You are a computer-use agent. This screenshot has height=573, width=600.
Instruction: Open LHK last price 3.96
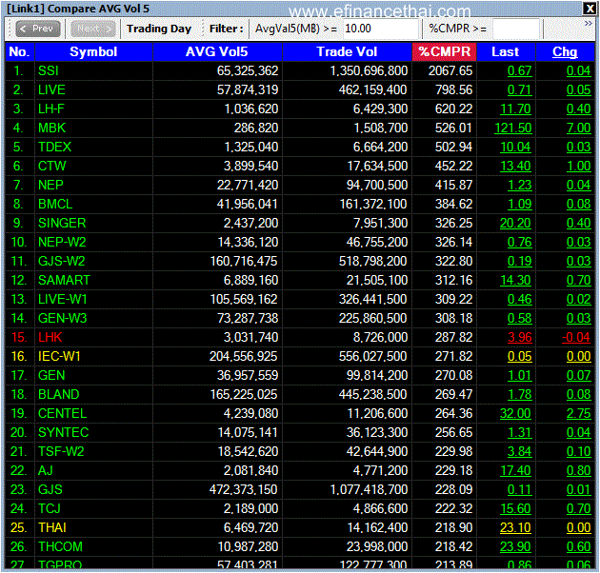[x=519, y=337]
